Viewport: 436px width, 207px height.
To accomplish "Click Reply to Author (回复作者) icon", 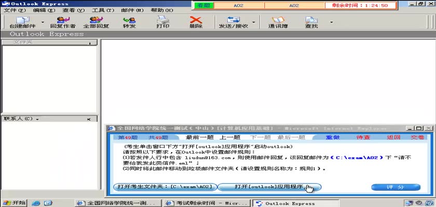I will 63,22.
